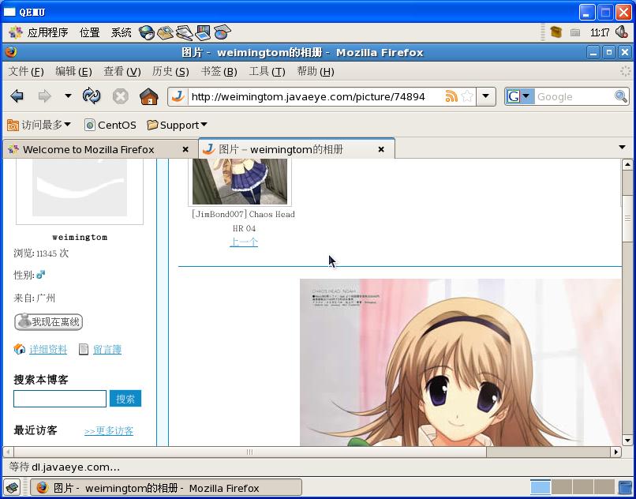Switch to the second workspace

(x=562, y=488)
